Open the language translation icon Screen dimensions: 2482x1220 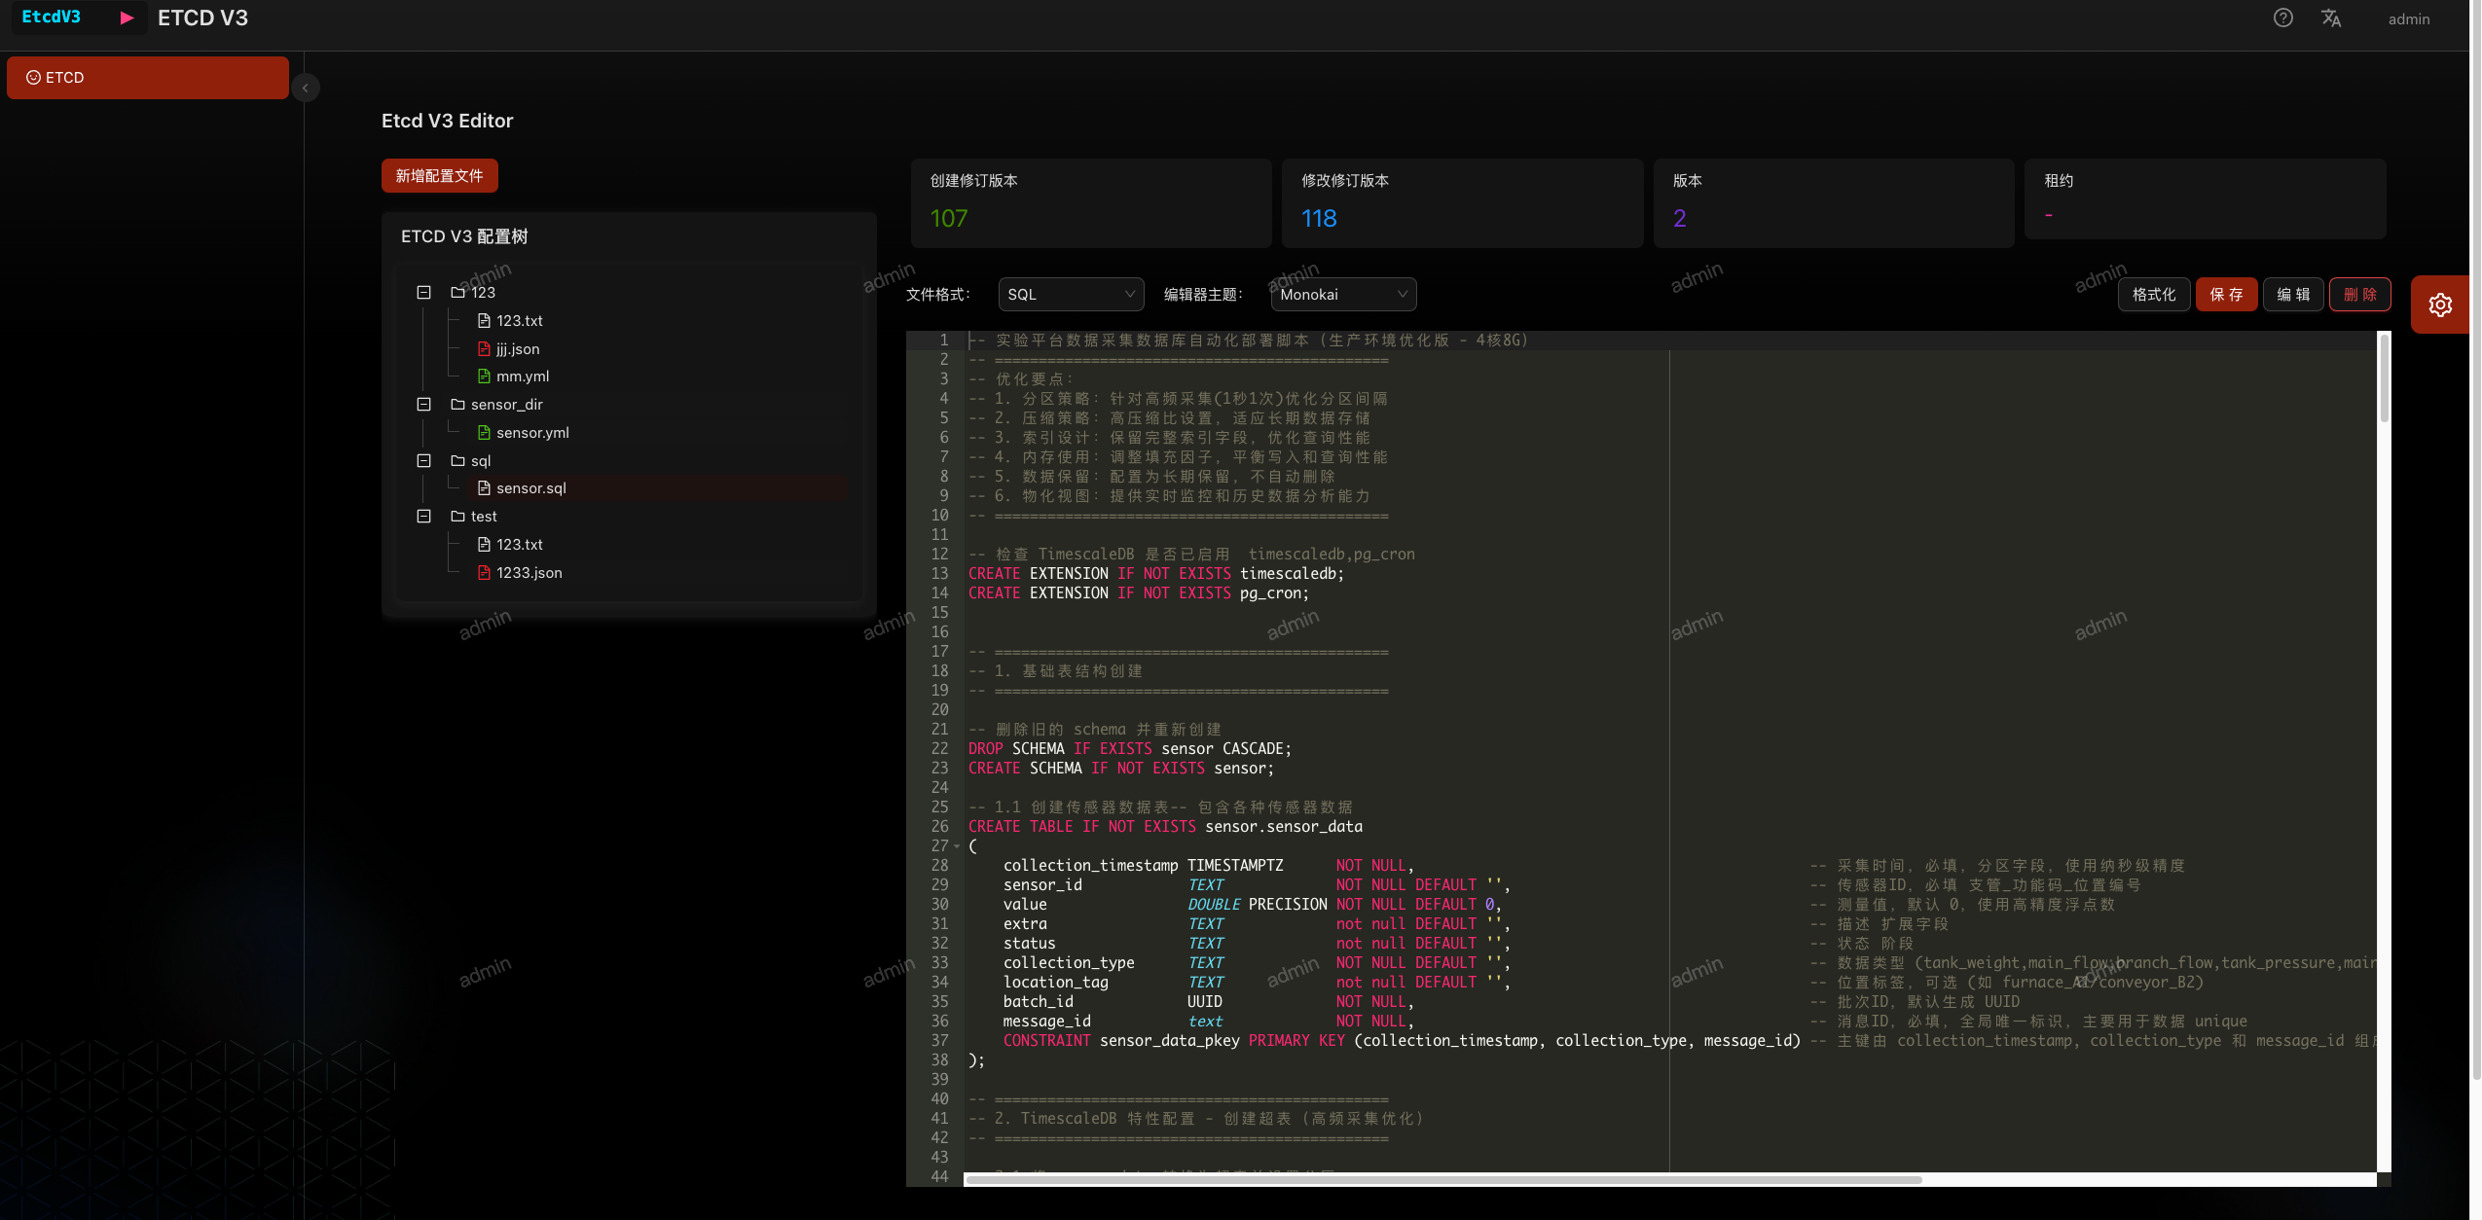tap(2331, 18)
